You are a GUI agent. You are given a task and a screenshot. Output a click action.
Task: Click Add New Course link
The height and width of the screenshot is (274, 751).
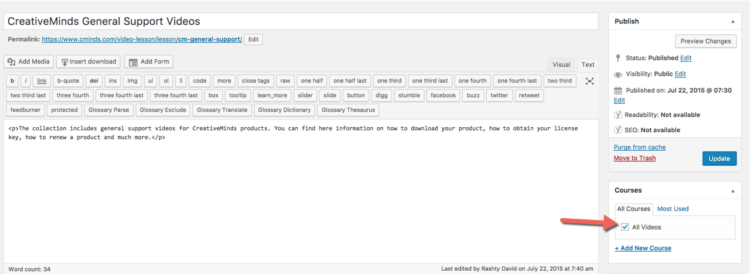point(643,248)
